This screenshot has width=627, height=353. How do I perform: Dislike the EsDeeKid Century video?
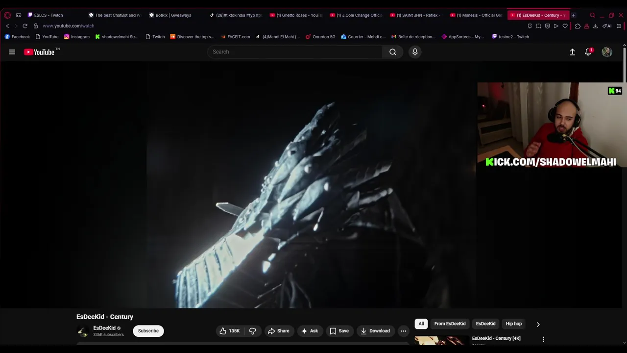point(253,331)
